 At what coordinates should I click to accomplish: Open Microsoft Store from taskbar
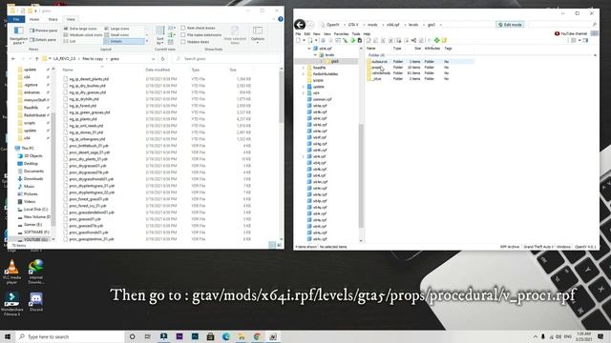[210, 336]
